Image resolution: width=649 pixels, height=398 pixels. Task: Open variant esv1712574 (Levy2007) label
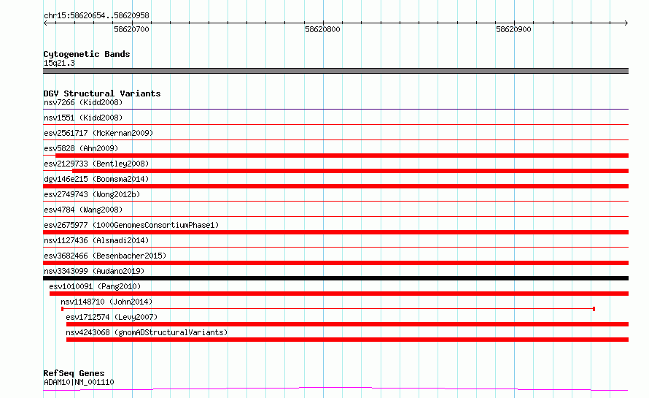(x=112, y=317)
